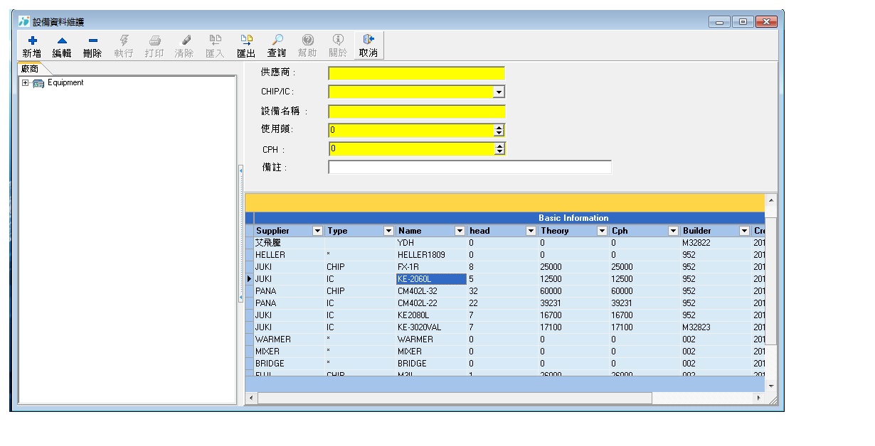Click the 取消 (cancel) toolbar icon
Image resolution: width=875 pixels, height=446 pixels.
tap(368, 40)
